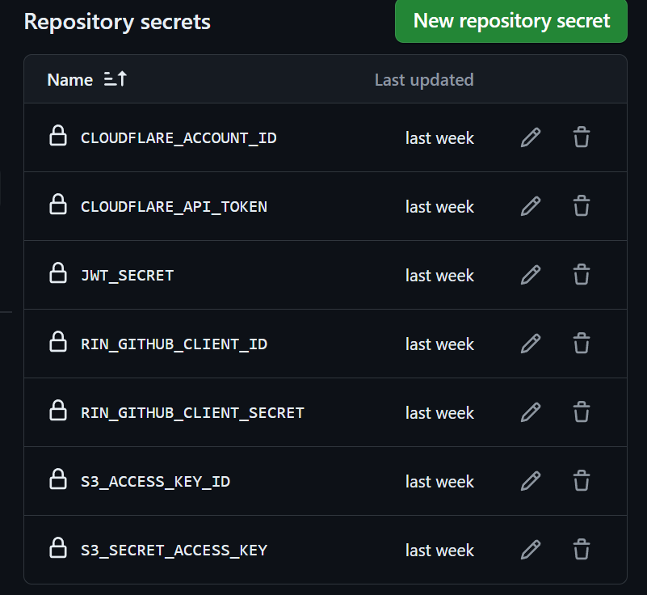The width and height of the screenshot is (647, 595).
Task: Click the lock icon beside JWT_SECRET
Action: point(58,275)
